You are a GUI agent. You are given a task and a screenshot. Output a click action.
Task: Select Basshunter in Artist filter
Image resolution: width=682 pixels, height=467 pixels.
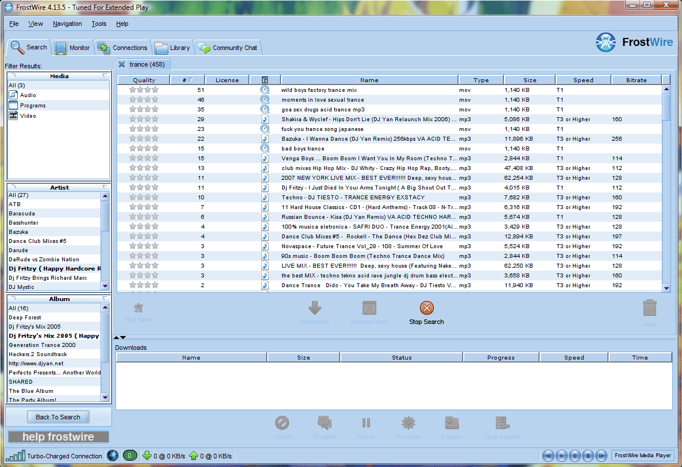pos(55,223)
